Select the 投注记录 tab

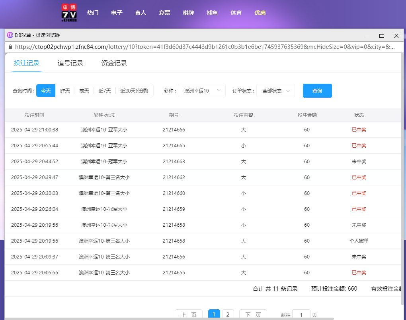(26, 63)
